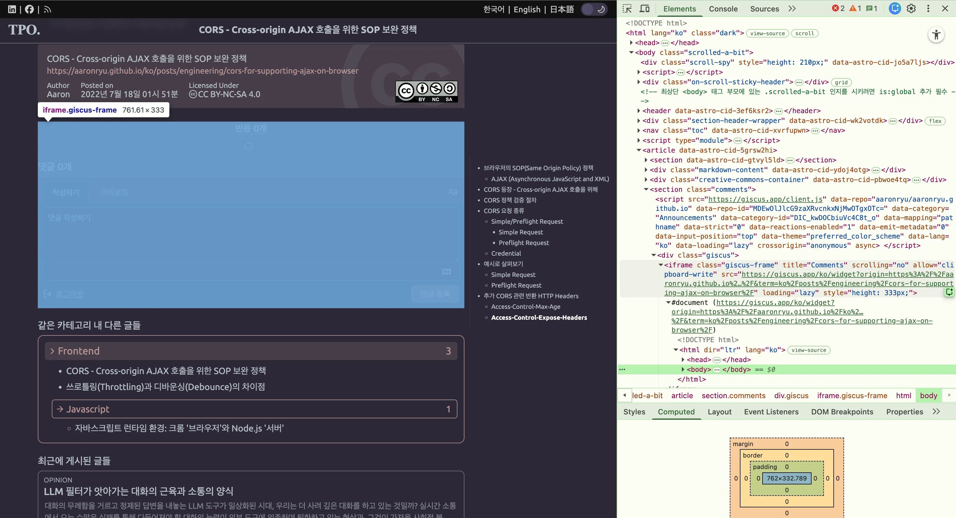This screenshot has width=956, height=518.
Task: Toggle the dark mode switch
Action: click(594, 9)
